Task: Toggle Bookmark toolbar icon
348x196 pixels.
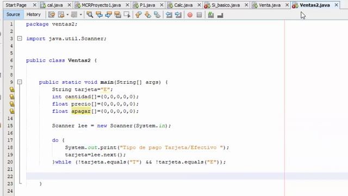Action: click(157, 15)
